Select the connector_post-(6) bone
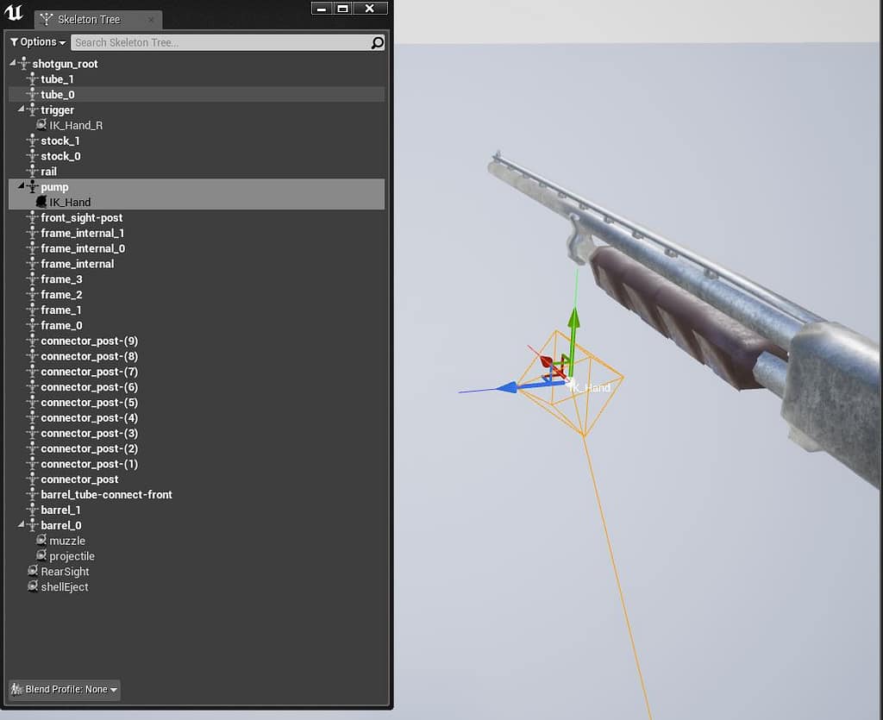 point(89,387)
